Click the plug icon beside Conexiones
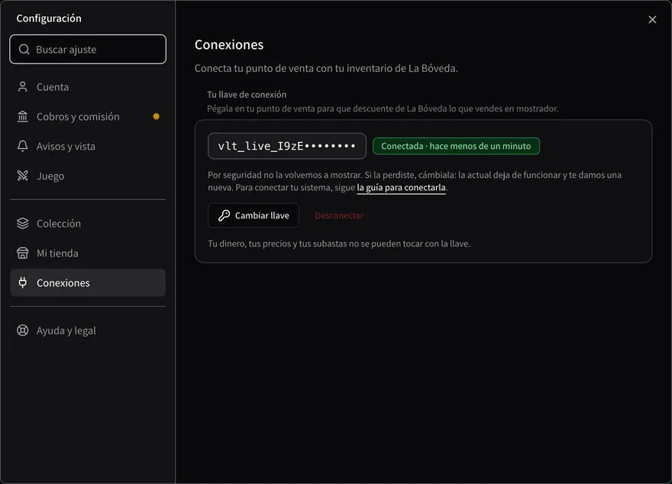The image size is (672, 484). click(x=23, y=282)
